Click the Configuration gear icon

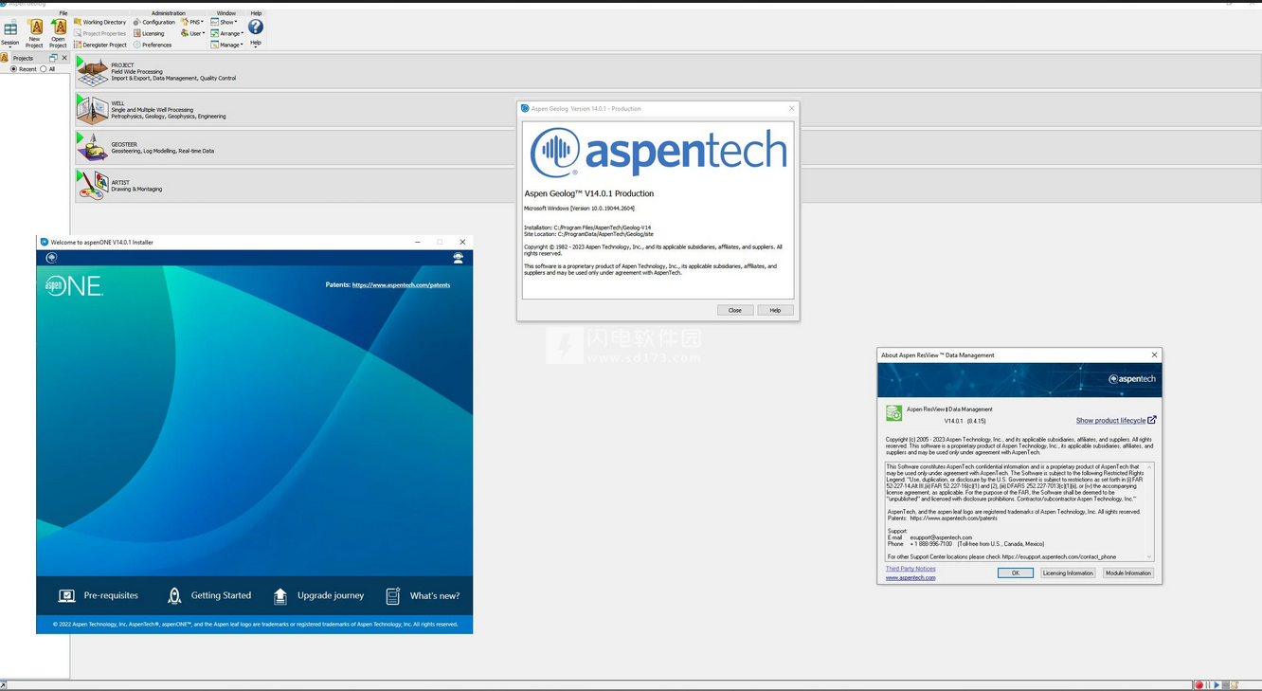pos(136,22)
